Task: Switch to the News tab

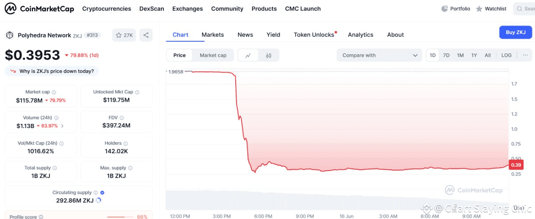Action: pyautogui.click(x=245, y=35)
